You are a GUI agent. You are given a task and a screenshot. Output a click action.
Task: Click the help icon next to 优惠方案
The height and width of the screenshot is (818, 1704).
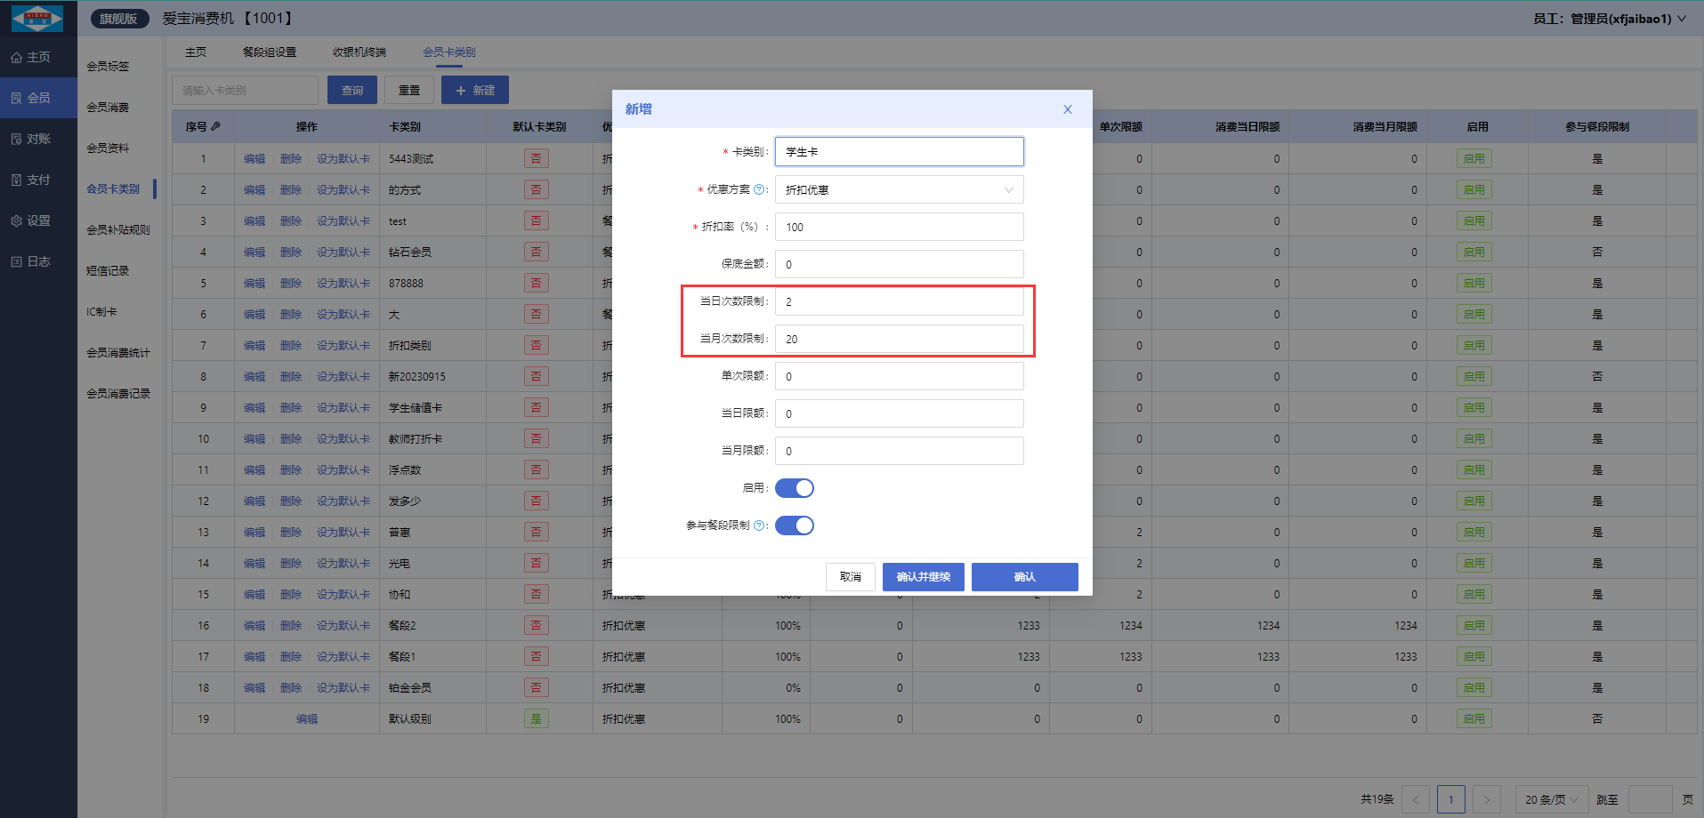[x=759, y=189]
